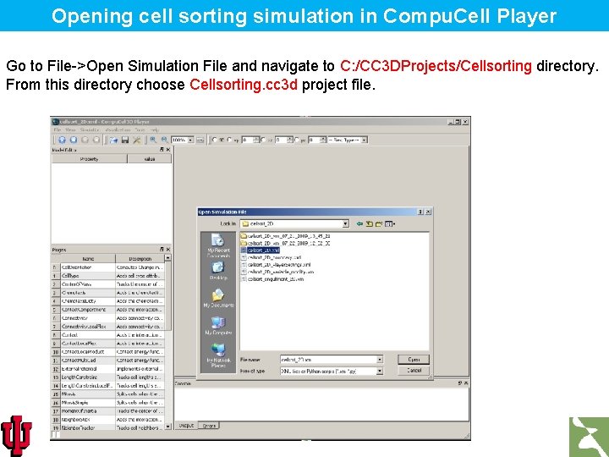Click the Value column header

click(x=150, y=159)
